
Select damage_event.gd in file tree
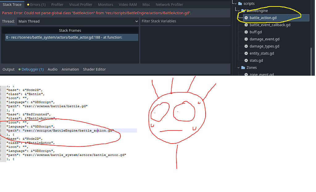pos(264,39)
